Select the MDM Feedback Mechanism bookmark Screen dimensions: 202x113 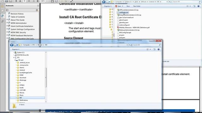point(22,35)
